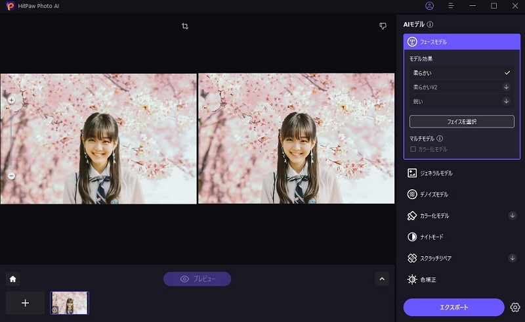Click the マルチモデル info icon

coord(440,139)
